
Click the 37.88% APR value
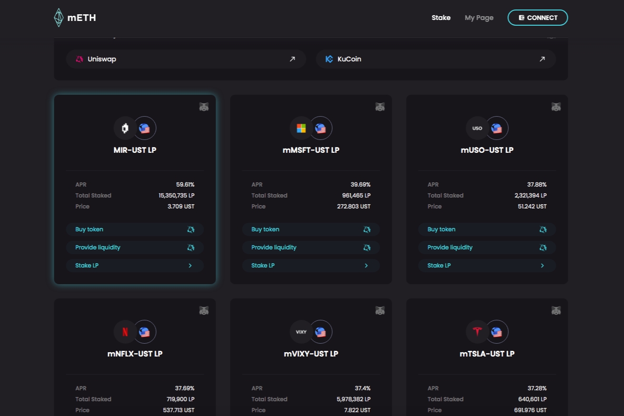[537, 185]
